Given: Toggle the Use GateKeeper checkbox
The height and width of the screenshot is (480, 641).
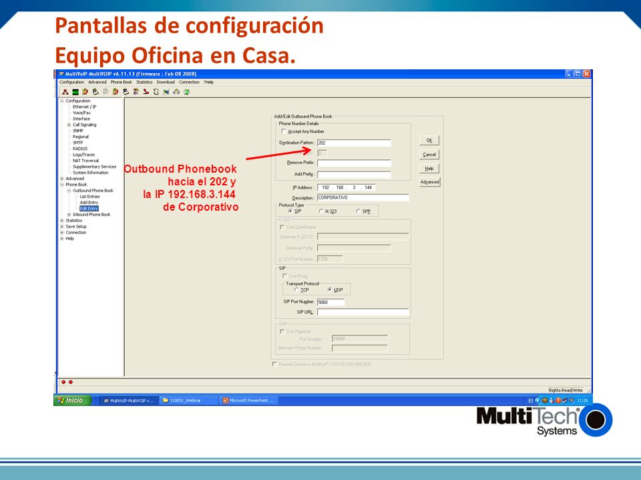Looking at the screenshot, I should 282,227.
